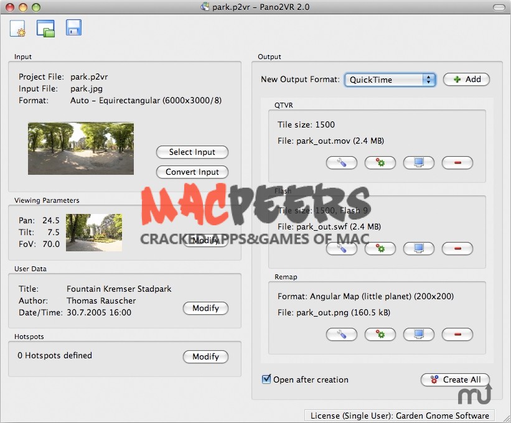Generate the QTVR output with gear icon
511x423 pixels.
click(x=380, y=162)
